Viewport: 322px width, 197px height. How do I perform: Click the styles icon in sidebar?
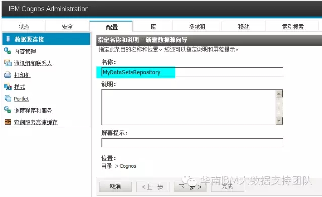8,87
